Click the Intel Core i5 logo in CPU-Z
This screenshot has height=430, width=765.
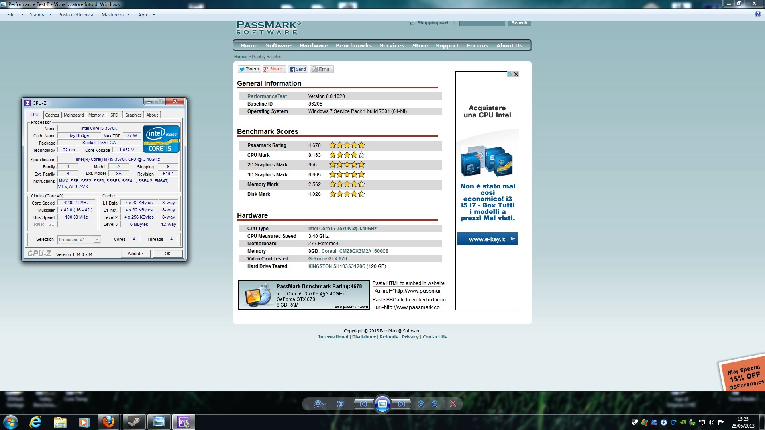pos(161,139)
